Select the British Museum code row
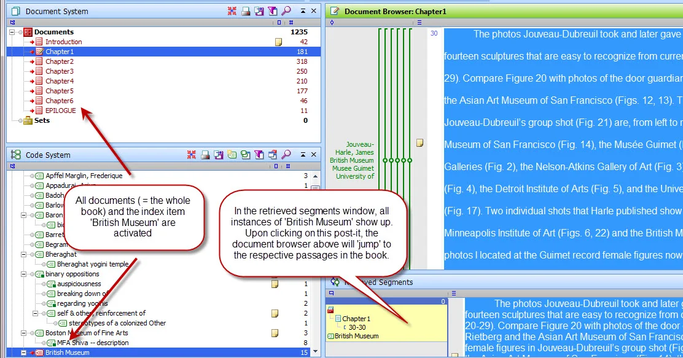 coord(158,352)
